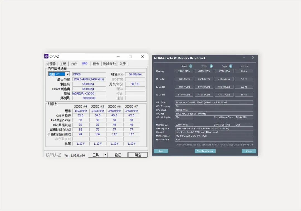This screenshot has width=301, height=211.
Task: Select the SPD tab
Action: click(x=85, y=64)
